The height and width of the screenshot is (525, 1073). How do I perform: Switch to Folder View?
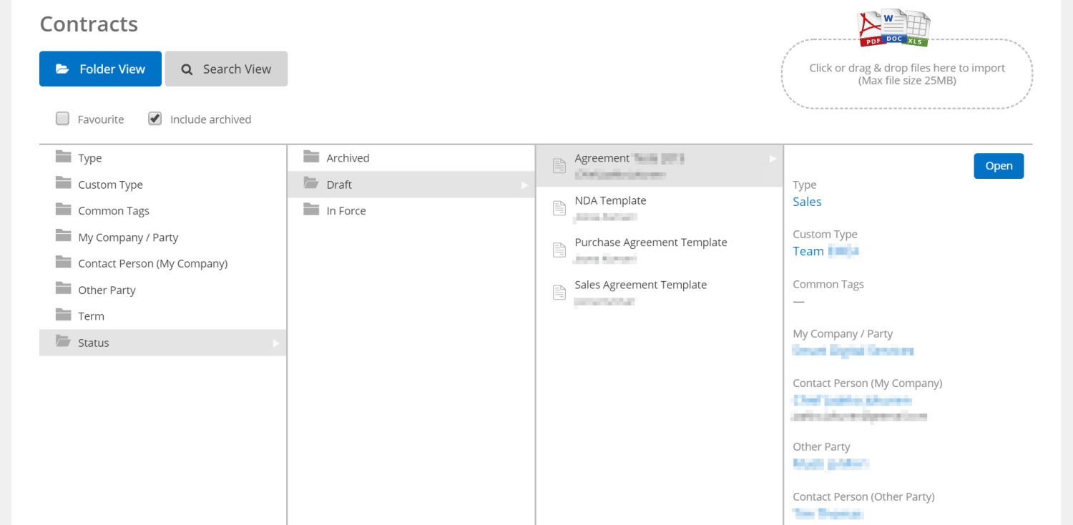click(x=100, y=69)
